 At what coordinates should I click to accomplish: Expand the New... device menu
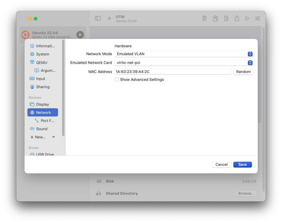(43, 137)
